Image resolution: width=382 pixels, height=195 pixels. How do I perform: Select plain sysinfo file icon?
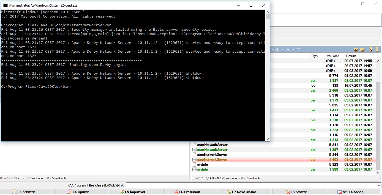click(195, 165)
